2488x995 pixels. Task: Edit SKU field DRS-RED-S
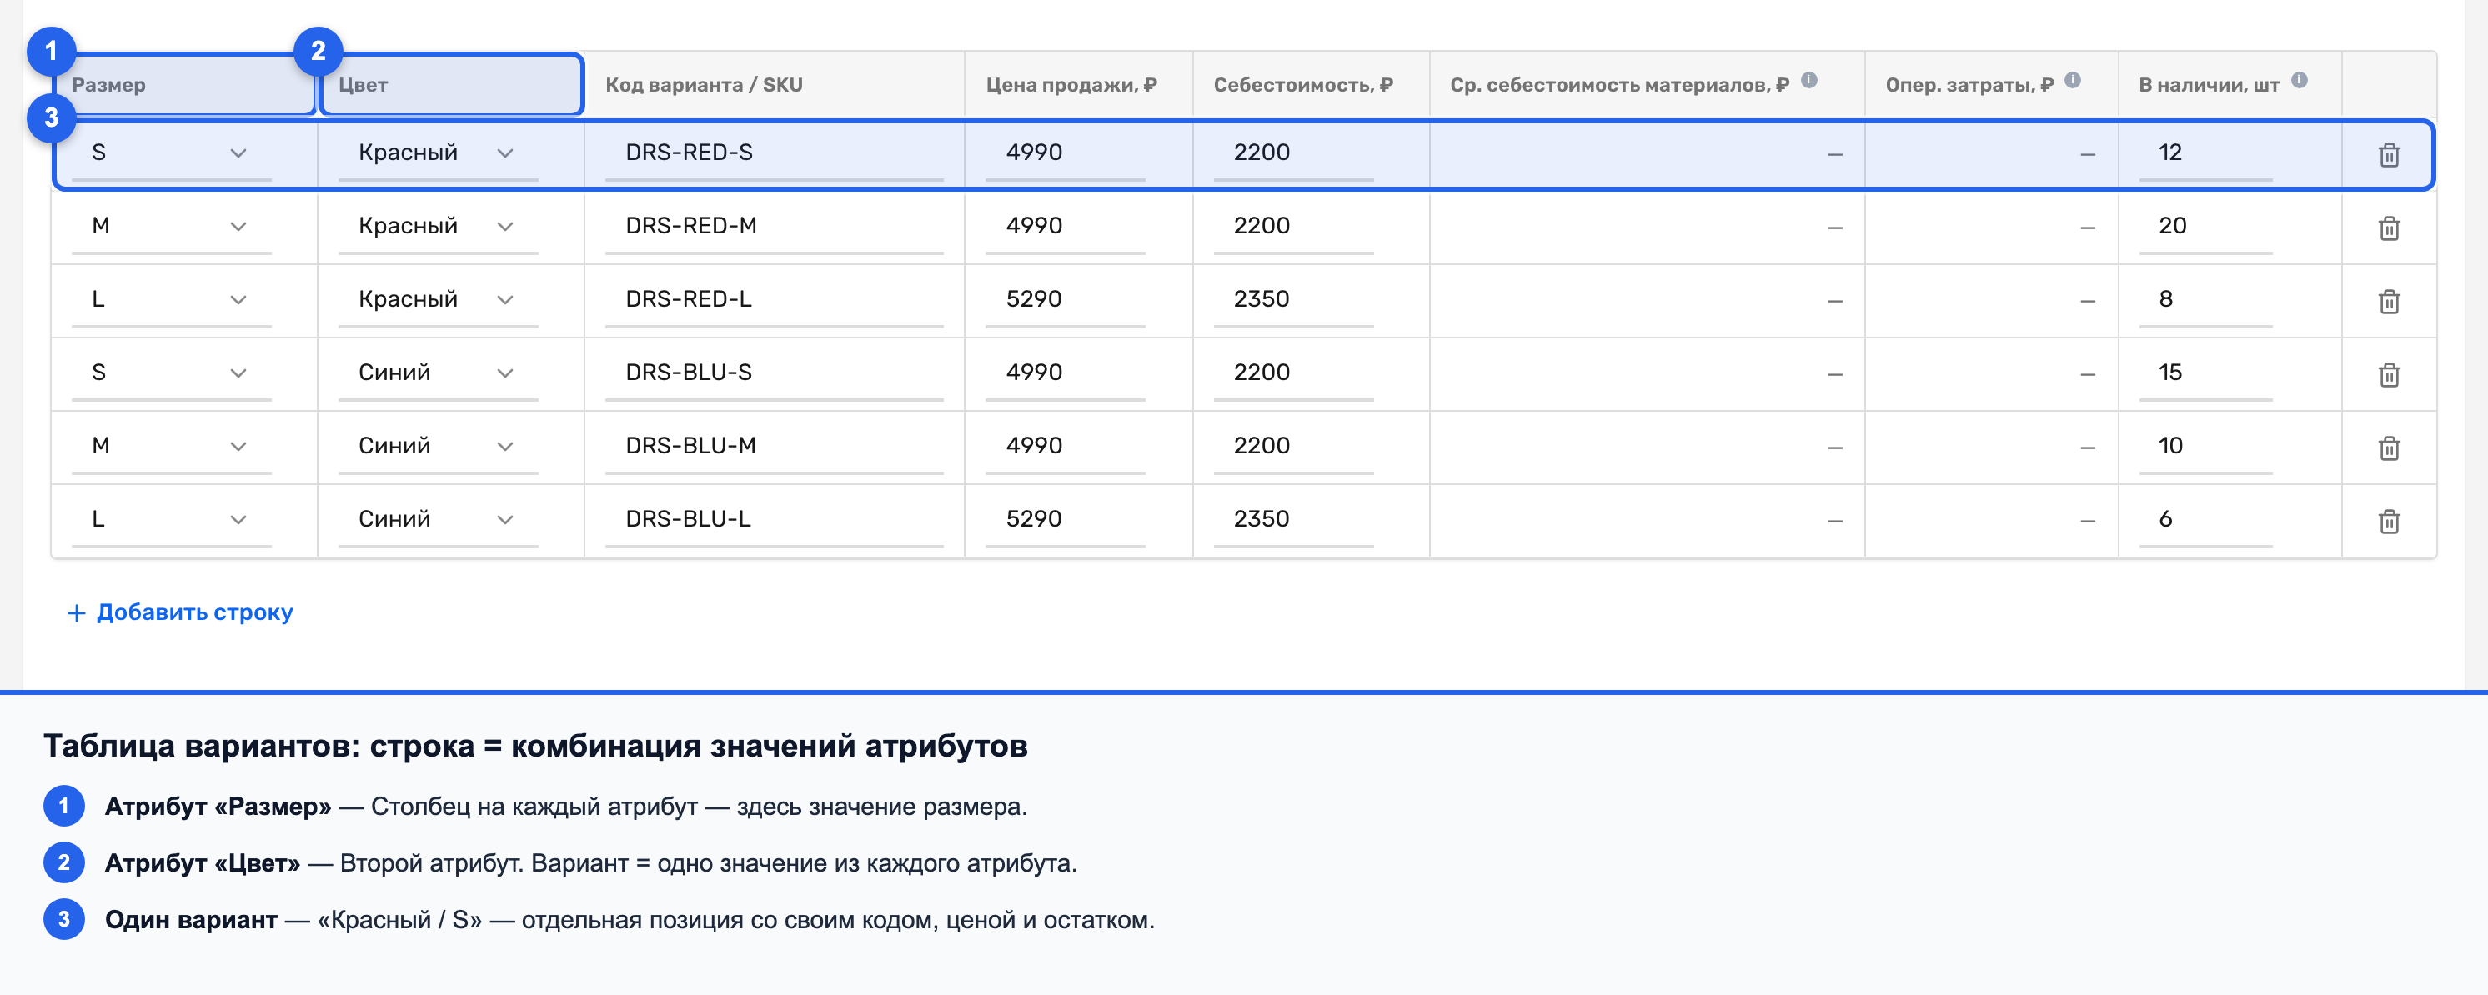tap(774, 152)
